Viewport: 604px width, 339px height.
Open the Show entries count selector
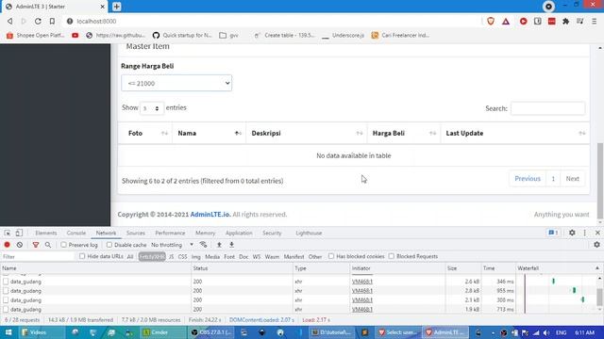(x=151, y=108)
